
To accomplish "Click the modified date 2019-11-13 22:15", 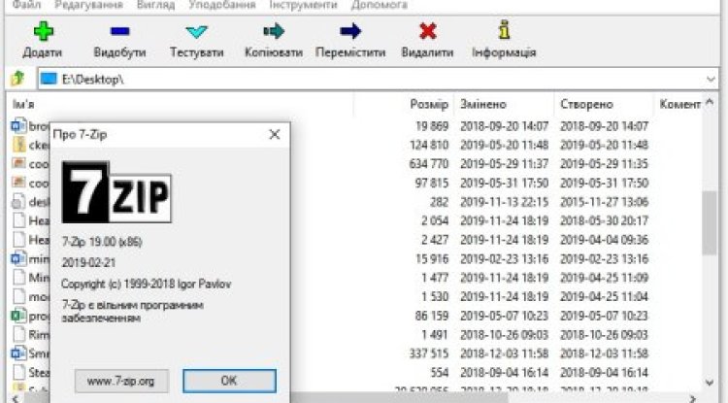I will point(504,202).
